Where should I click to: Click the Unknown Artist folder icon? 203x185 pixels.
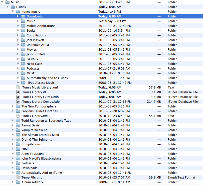coord(23,45)
